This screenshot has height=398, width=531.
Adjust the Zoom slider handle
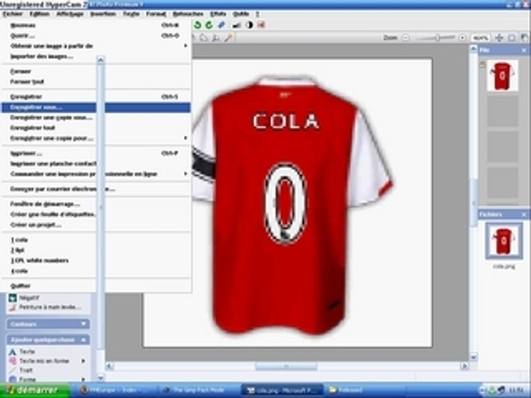click(438, 38)
